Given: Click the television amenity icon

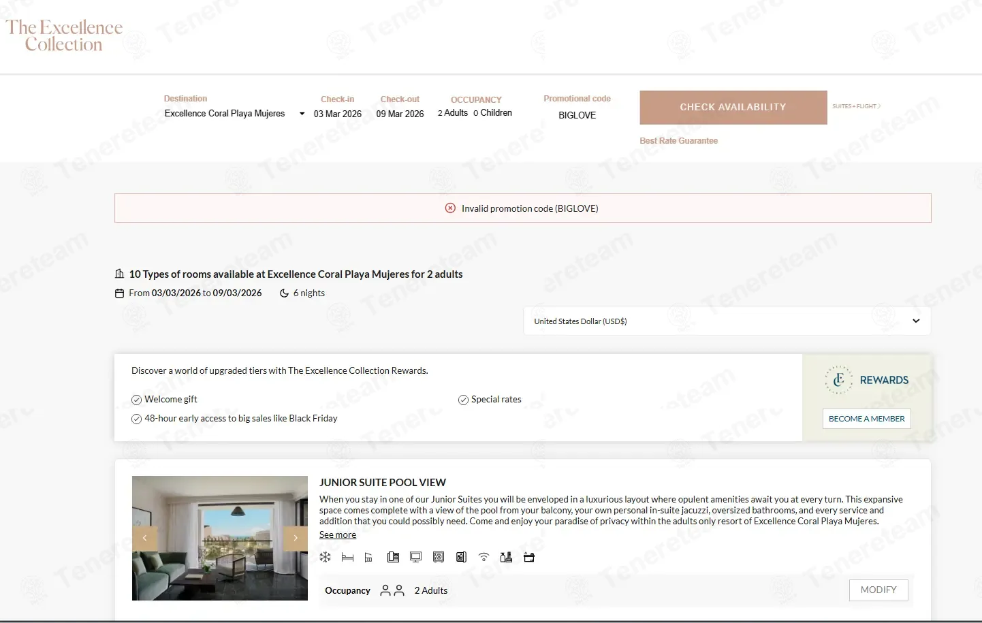Looking at the screenshot, I should pos(415,557).
